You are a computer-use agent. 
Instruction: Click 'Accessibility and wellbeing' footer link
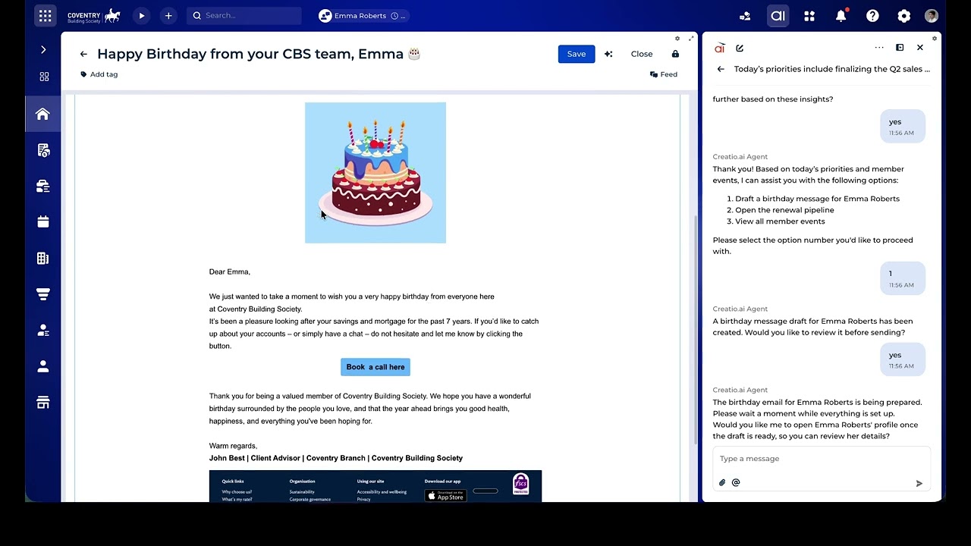382,492
